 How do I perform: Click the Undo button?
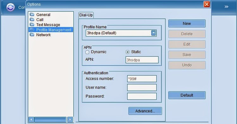tap(187, 65)
